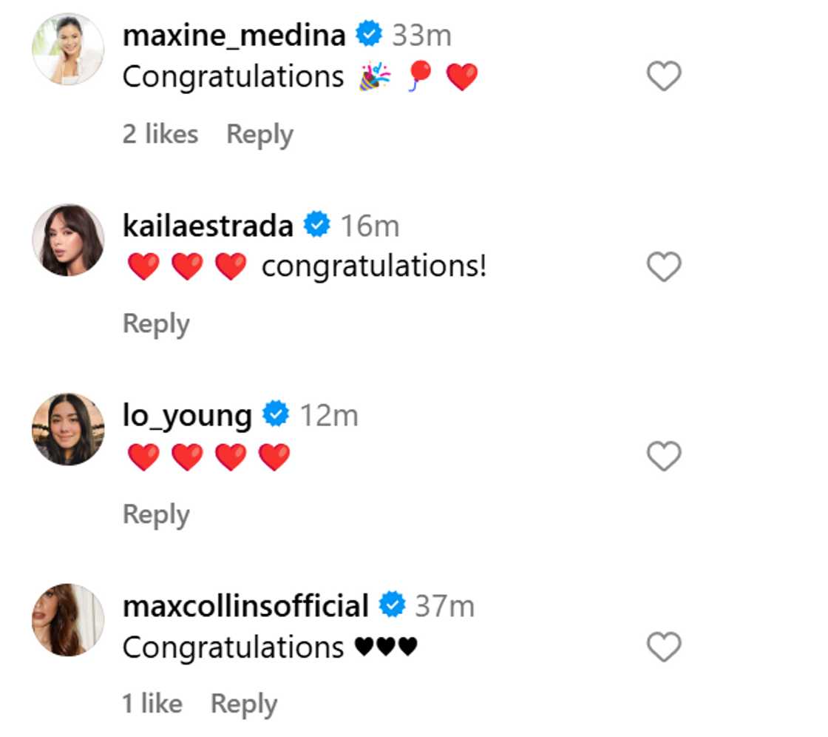Like lo_young's four hearts comment
This screenshot has height=737, width=828.
pyautogui.click(x=663, y=457)
